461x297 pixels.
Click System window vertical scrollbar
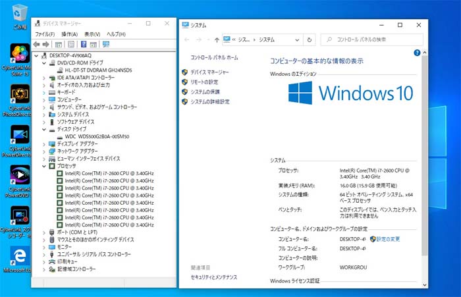coord(424,156)
